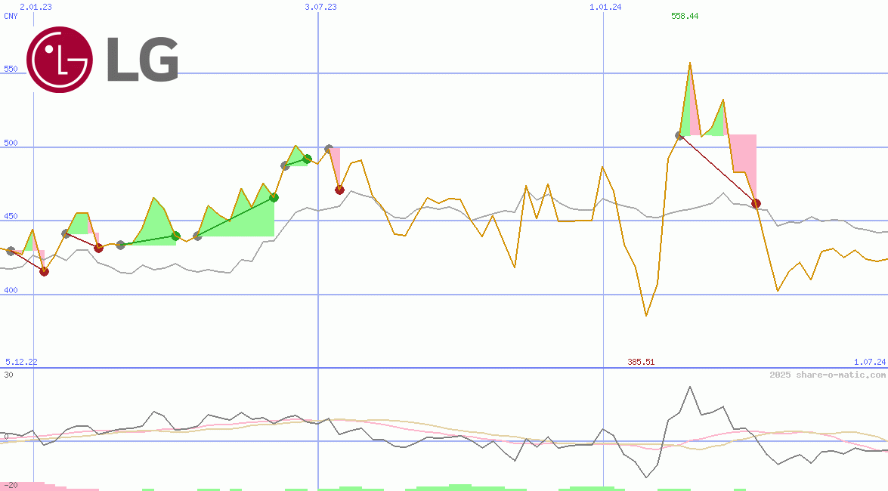Viewport: 888px width, 491px height.
Task: Click the gray marker just right of the 3.07.23 line
Action: click(329, 150)
